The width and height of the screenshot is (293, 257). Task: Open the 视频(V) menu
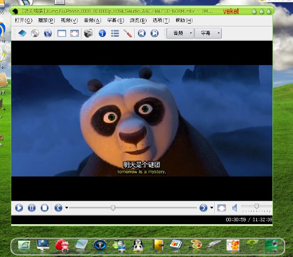pyautogui.click(x=69, y=20)
